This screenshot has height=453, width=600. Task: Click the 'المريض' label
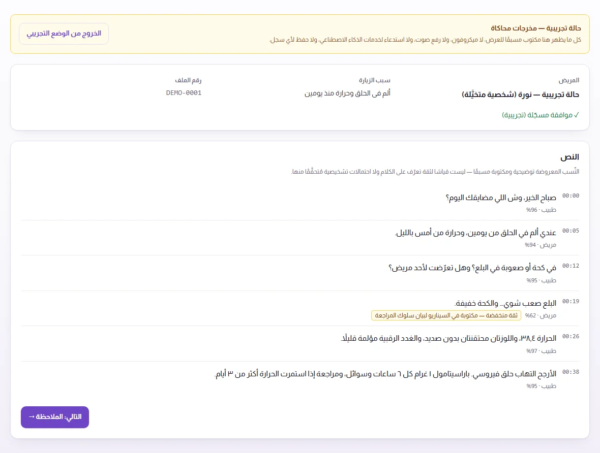pos(568,80)
